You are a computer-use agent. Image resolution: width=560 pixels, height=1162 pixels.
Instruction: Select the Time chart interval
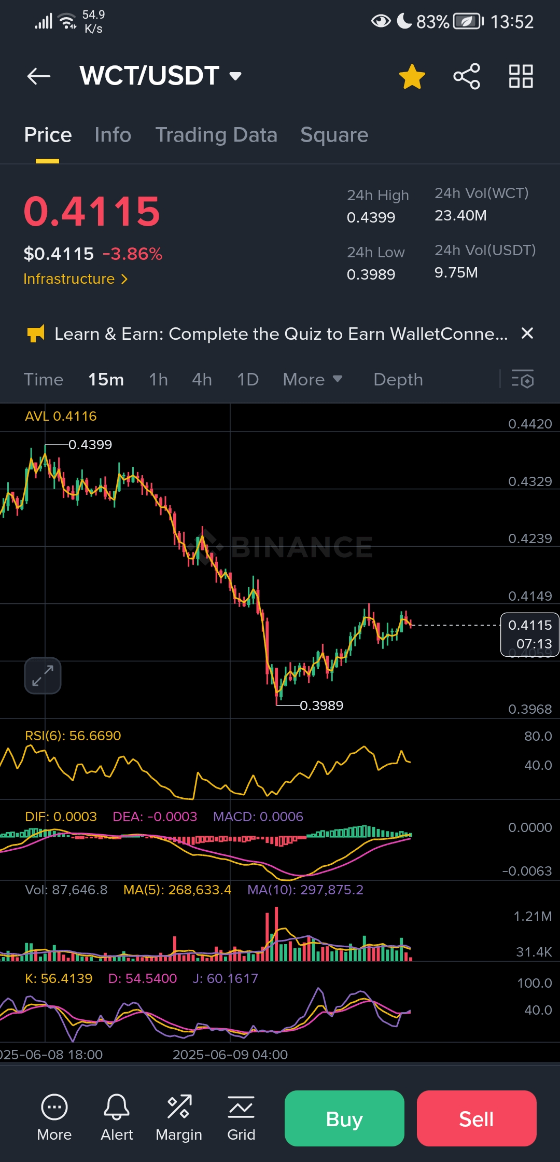(x=44, y=380)
